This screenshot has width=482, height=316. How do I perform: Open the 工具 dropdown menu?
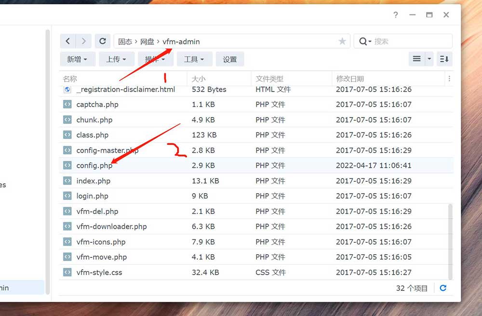194,59
